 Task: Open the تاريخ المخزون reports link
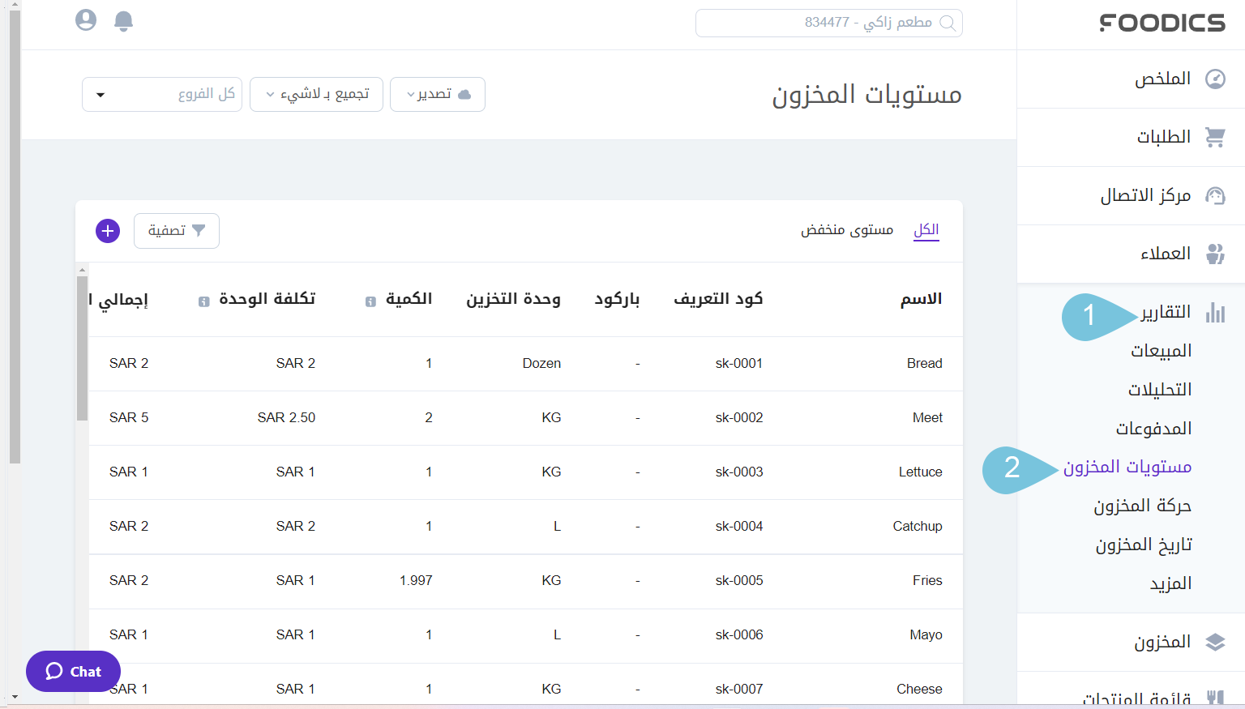[1144, 545]
